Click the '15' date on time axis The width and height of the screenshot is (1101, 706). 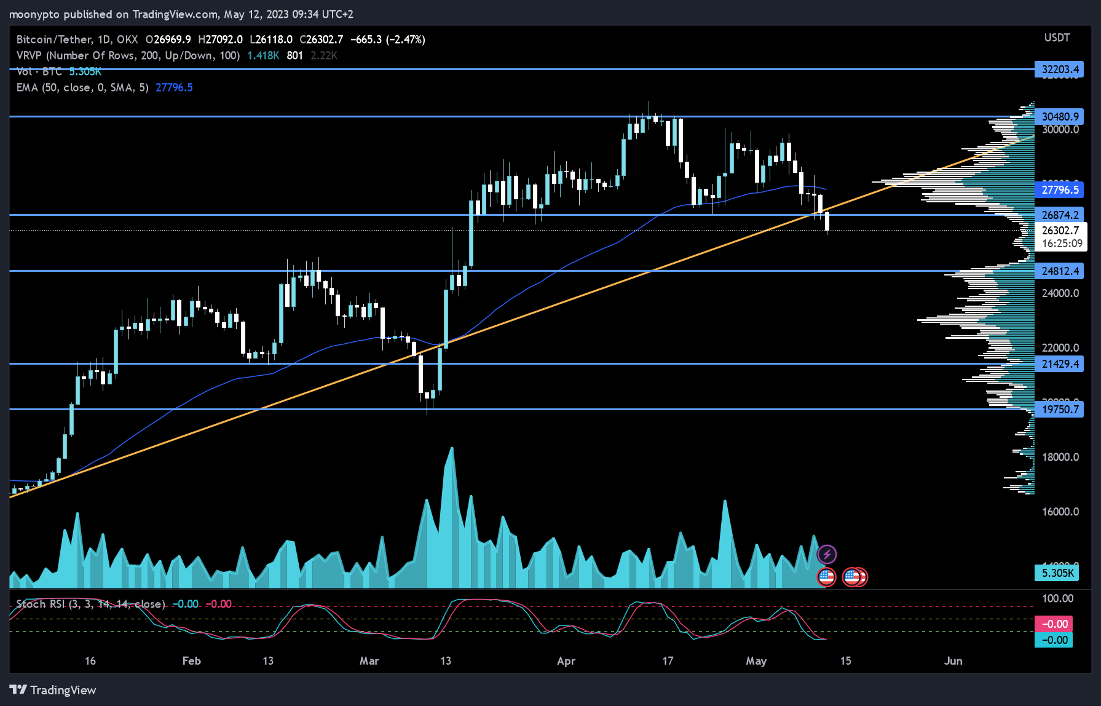[846, 660]
